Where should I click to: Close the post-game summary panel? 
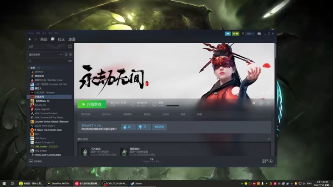coord(269,139)
